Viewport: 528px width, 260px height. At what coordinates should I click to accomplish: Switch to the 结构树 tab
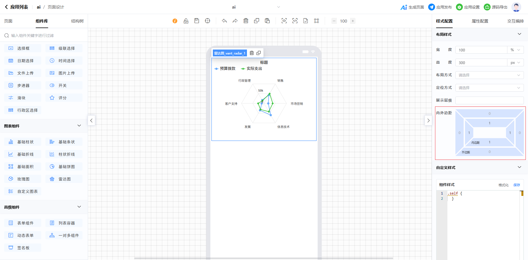(x=77, y=21)
